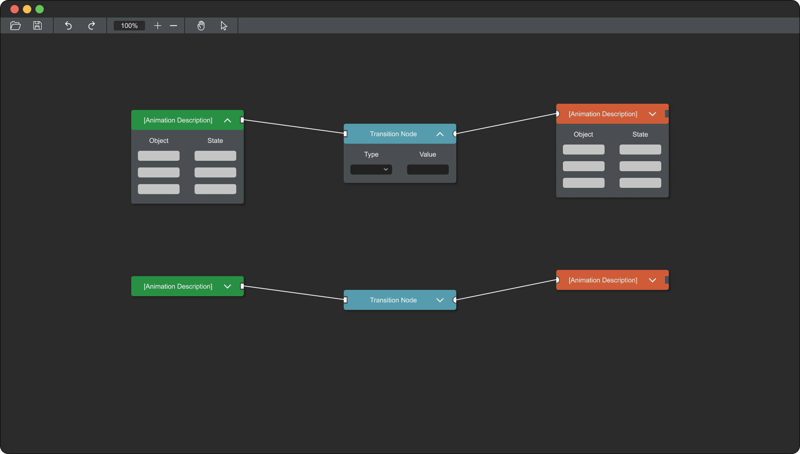This screenshot has width=800, height=454.
Task: Click output port of upper green node
Action: click(x=242, y=120)
